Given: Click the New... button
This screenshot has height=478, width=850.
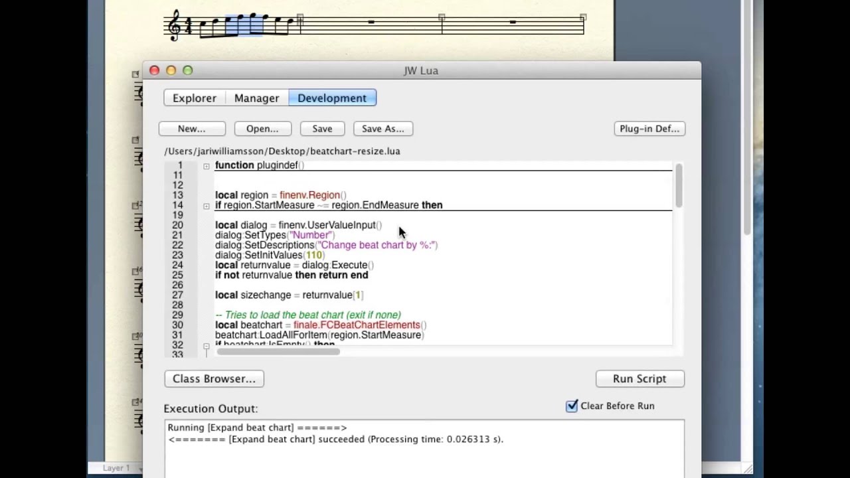Looking at the screenshot, I should click(192, 129).
